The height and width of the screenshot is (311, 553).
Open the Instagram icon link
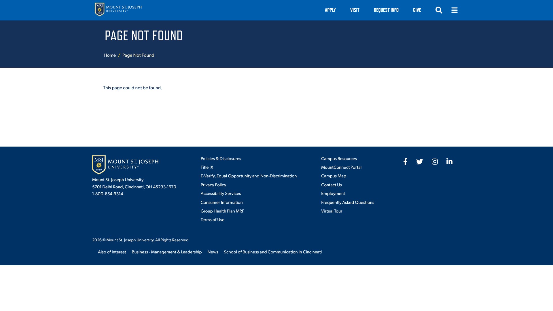pos(435,162)
